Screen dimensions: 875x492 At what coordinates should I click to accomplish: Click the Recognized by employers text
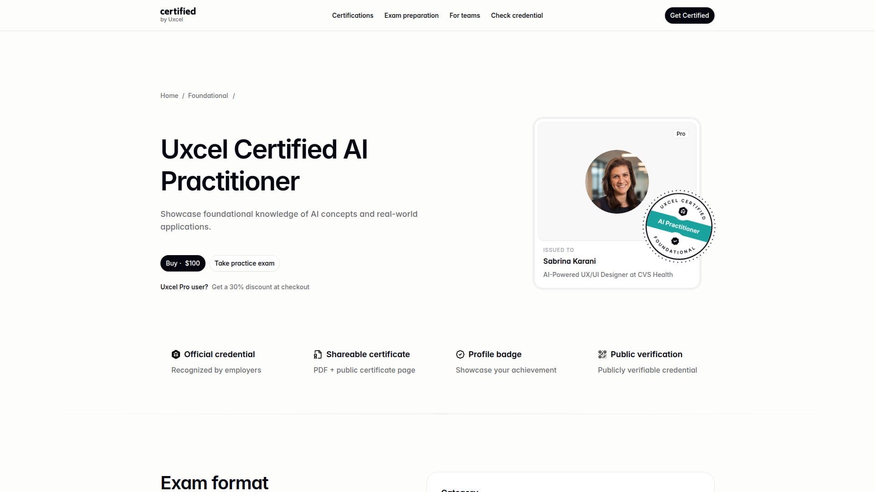tap(216, 370)
